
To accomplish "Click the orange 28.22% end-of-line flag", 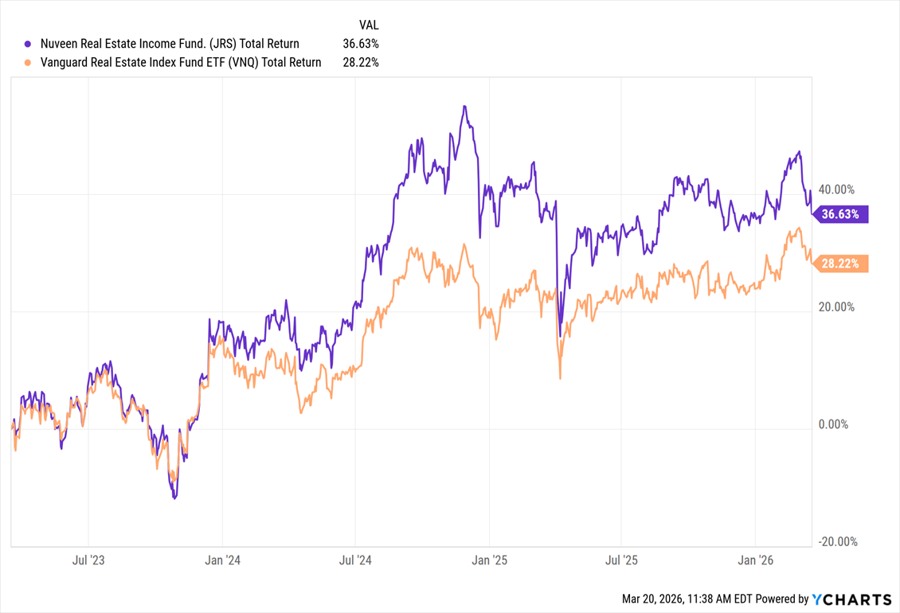I will (x=843, y=264).
